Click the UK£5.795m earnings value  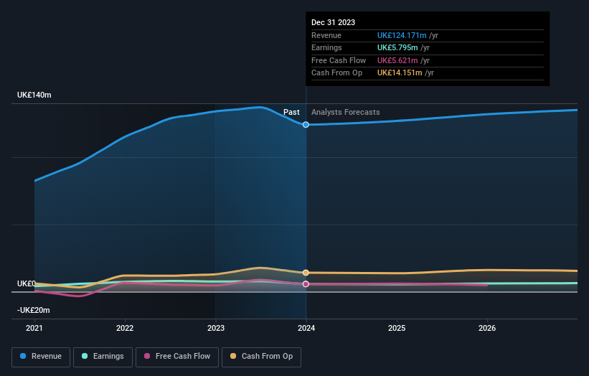397,47
